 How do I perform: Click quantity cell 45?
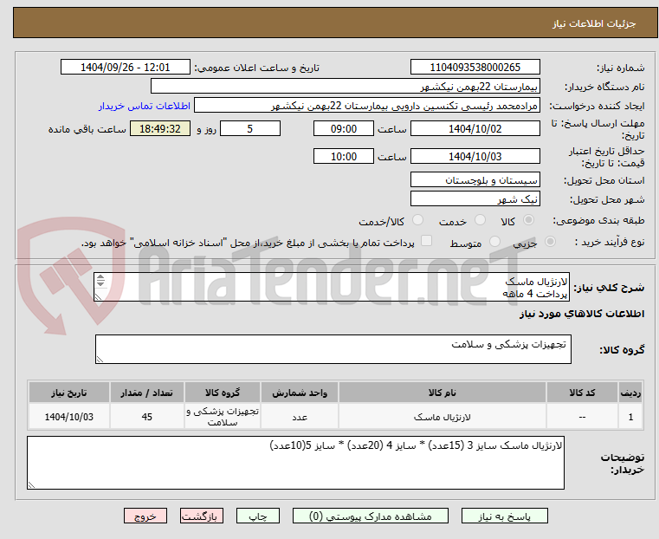146,417
